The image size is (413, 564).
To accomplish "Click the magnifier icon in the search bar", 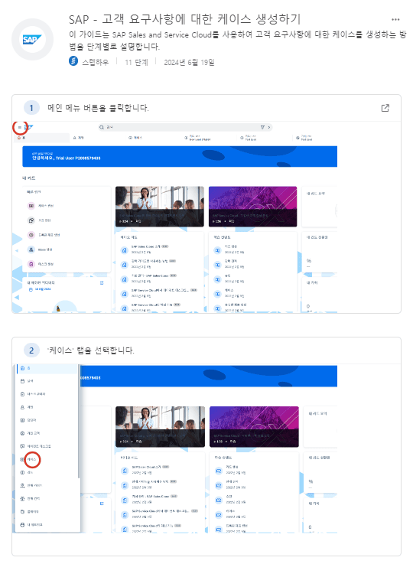I will tap(102, 127).
